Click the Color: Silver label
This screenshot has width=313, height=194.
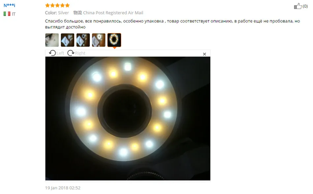(57, 13)
